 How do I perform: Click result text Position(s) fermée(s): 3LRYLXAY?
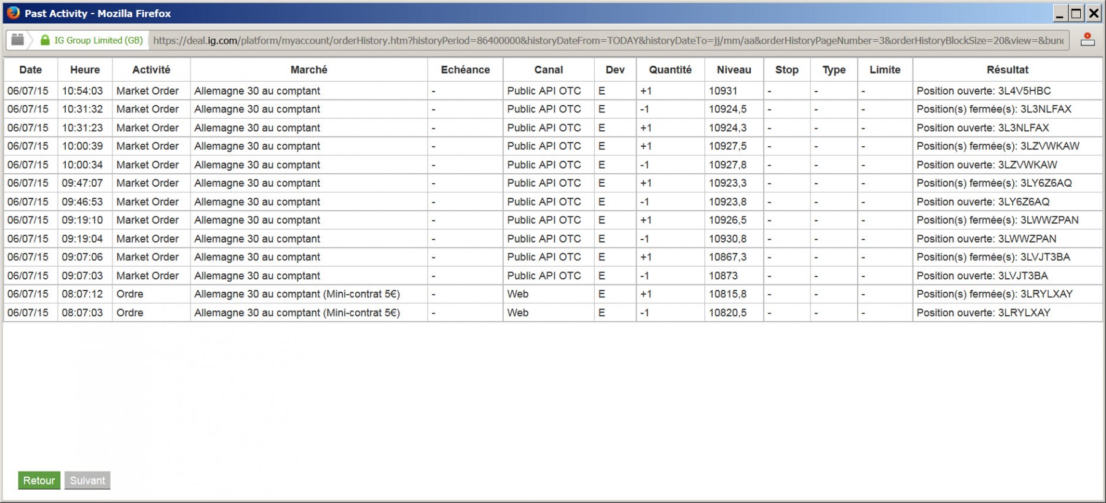coord(995,294)
